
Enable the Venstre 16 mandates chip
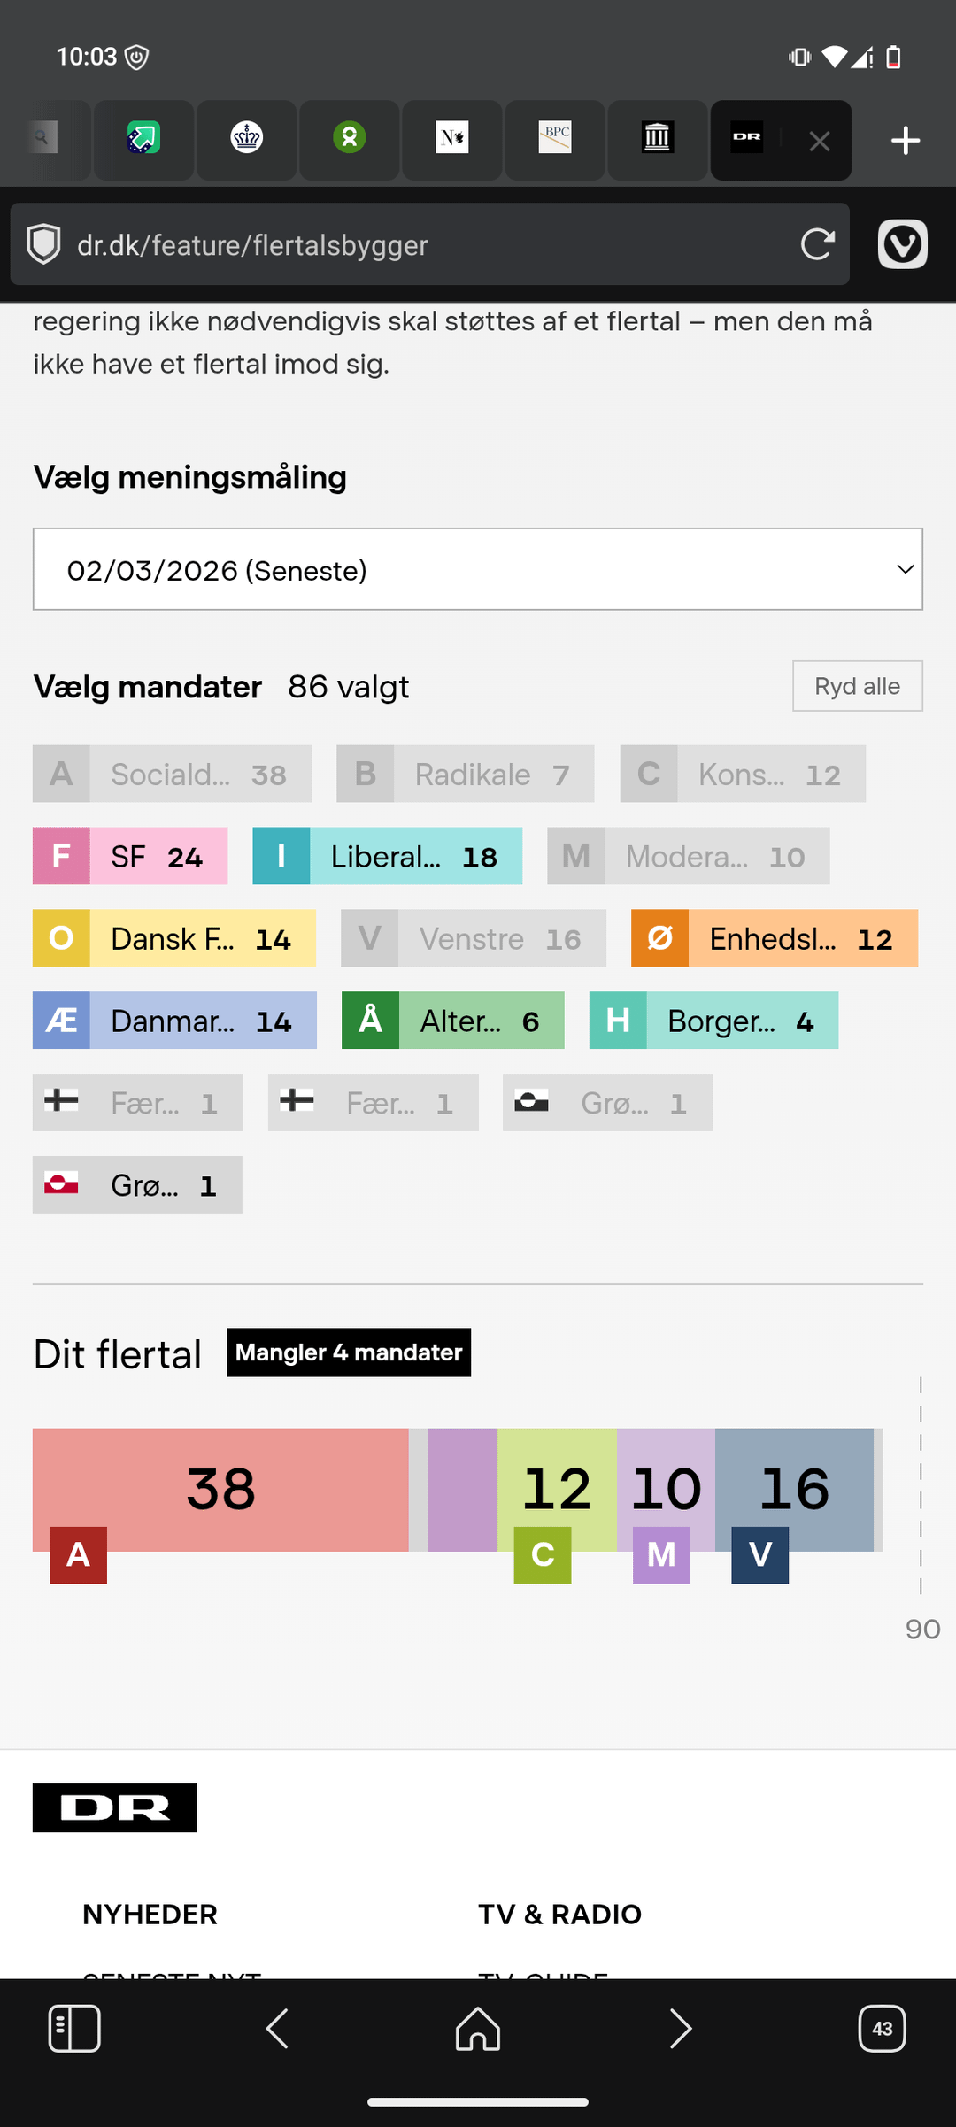click(474, 939)
